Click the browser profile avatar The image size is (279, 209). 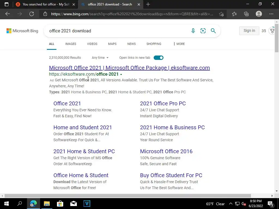pyautogui.click(x=259, y=14)
